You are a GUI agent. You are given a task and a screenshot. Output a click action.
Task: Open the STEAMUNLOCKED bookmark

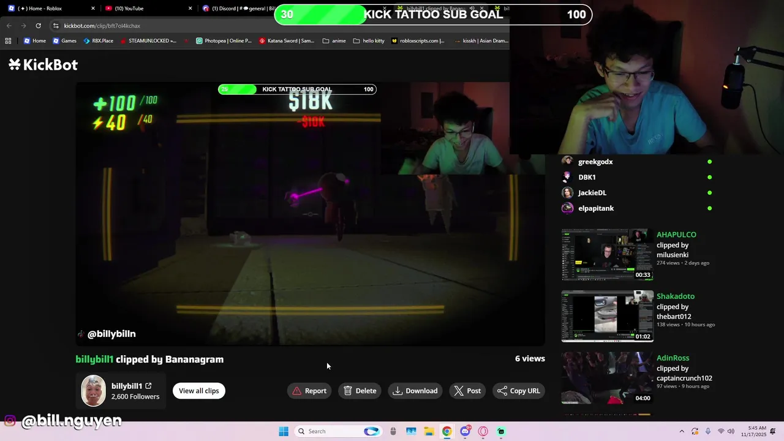pyautogui.click(x=148, y=41)
